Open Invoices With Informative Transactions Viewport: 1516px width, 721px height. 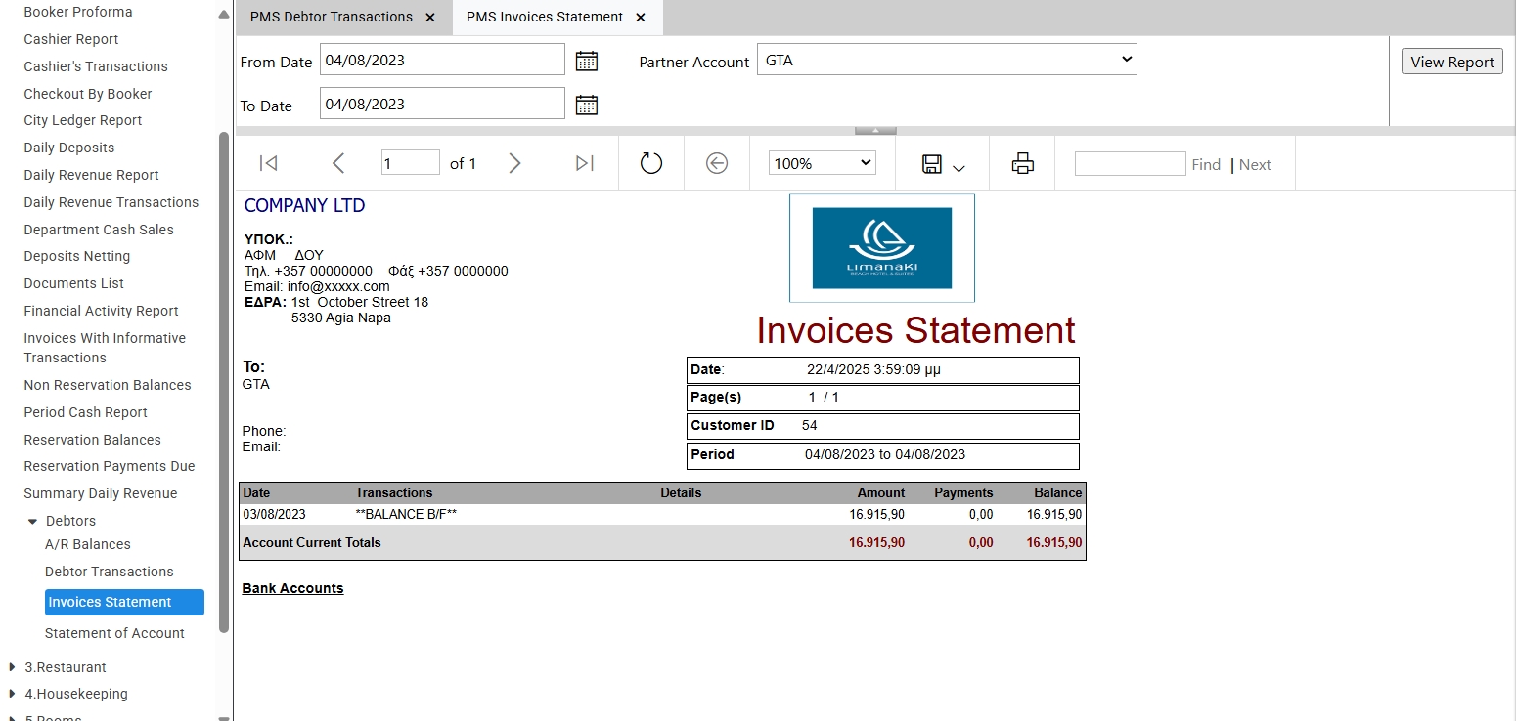tap(105, 348)
